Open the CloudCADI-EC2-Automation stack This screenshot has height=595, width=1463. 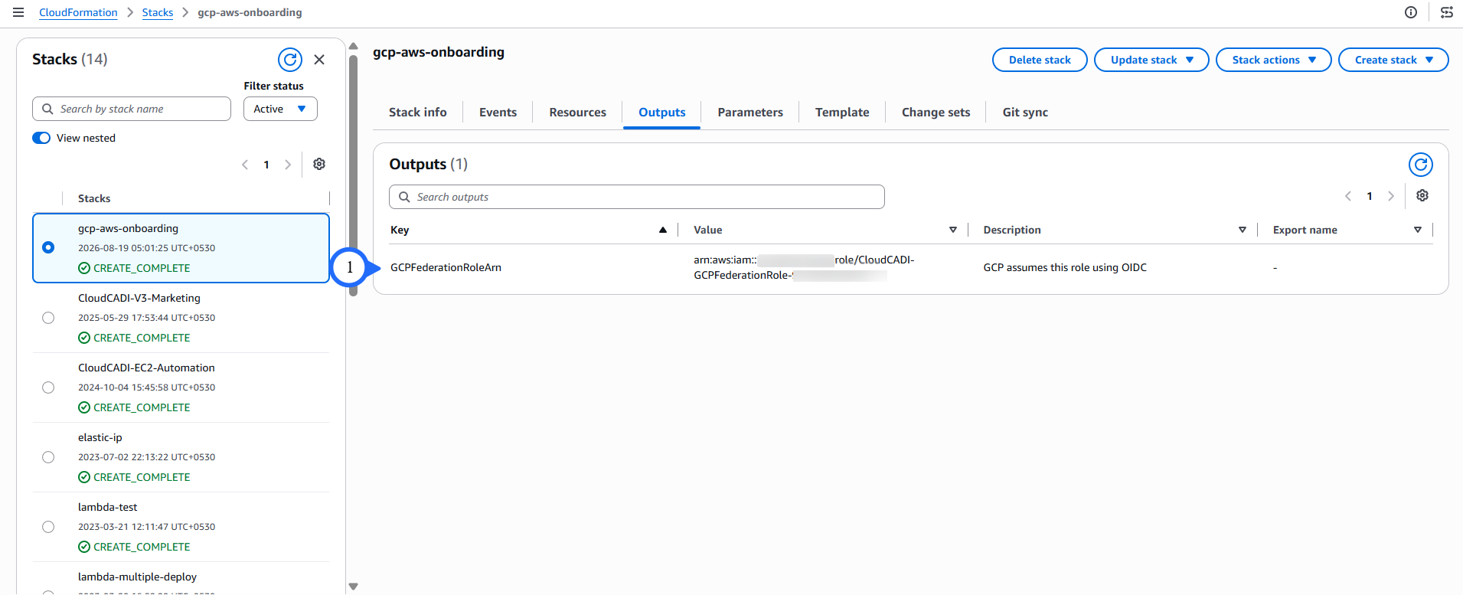click(146, 368)
